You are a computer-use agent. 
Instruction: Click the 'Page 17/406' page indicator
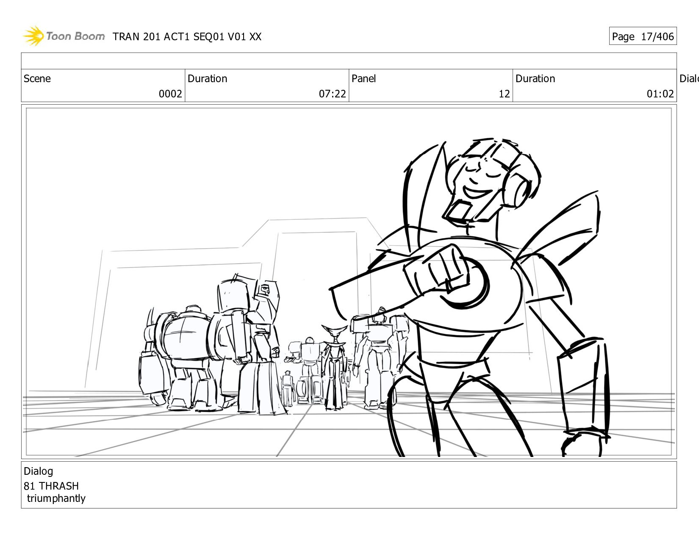point(643,36)
